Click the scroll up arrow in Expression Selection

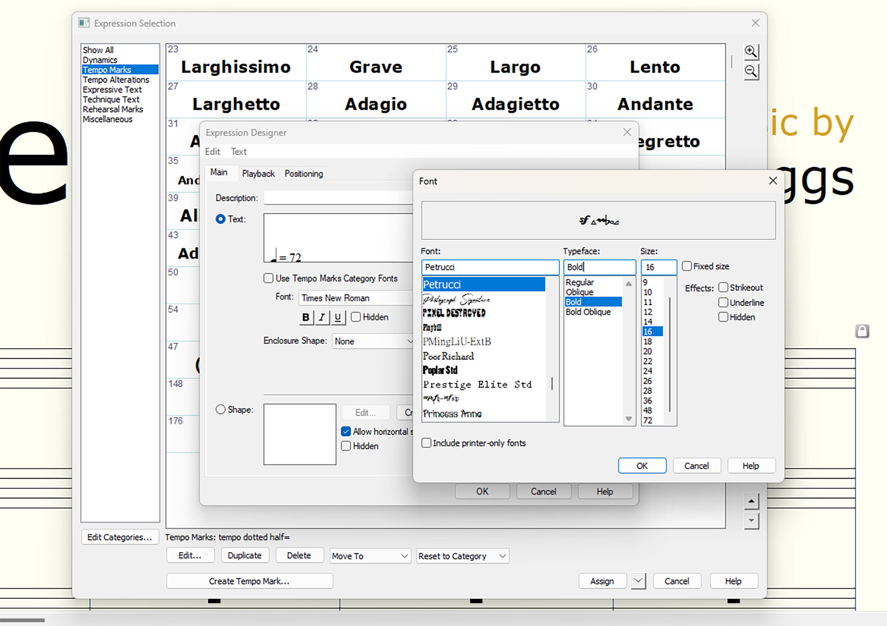pyautogui.click(x=751, y=501)
